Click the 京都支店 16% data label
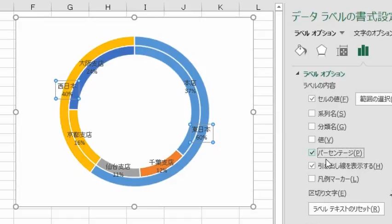This screenshot has height=224, width=392. point(80,139)
